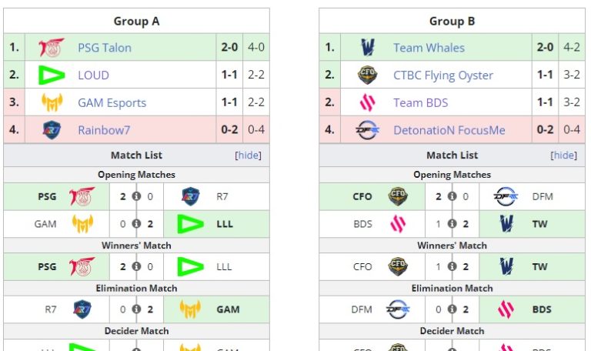This screenshot has width=591, height=351.
Task: Hide Group A match list
Action: click(x=248, y=155)
